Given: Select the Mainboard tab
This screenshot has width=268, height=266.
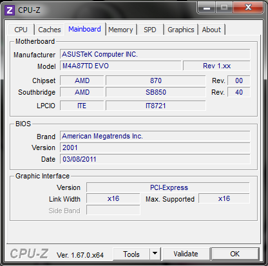Looking at the screenshot, I should pyautogui.click(x=84, y=29).
